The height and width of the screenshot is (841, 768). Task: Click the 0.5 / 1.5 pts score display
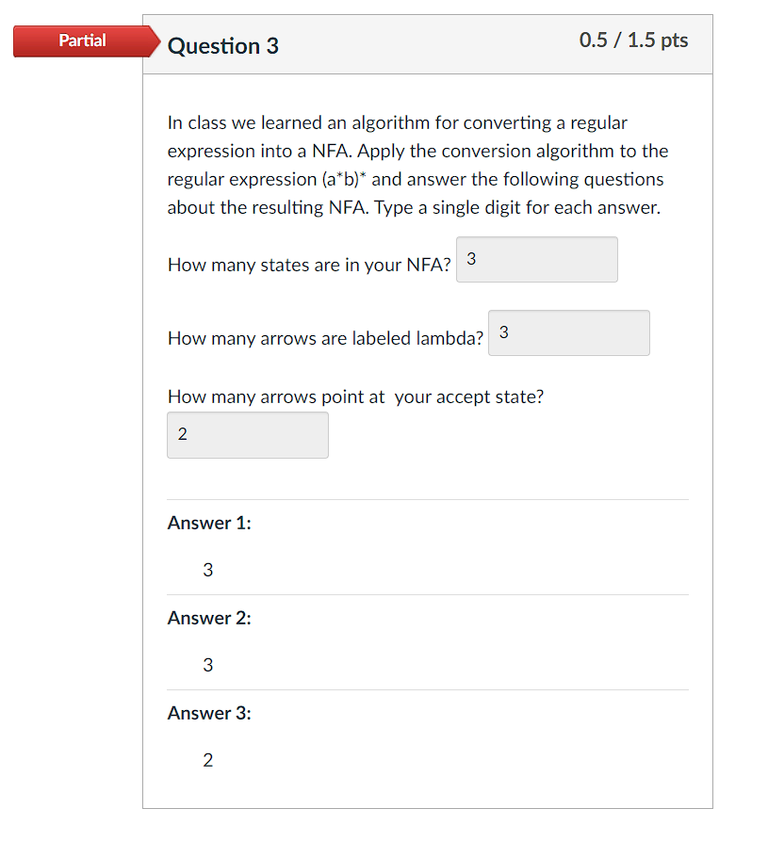point(633,39)
